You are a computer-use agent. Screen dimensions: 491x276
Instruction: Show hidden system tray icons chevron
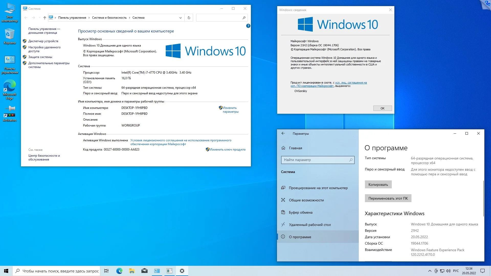[430, 271]
